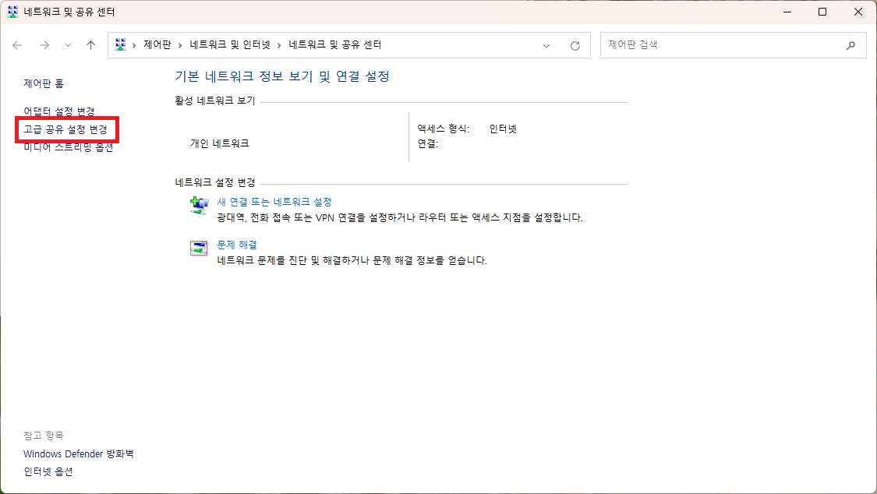The height and width of the screenshot is (494, 877).
Task: Click the window title bar network icon
Action: (x=11, y=12)
